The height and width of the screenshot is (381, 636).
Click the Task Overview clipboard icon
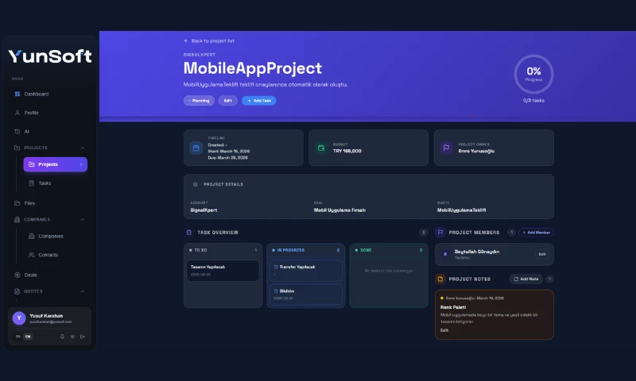189,233
